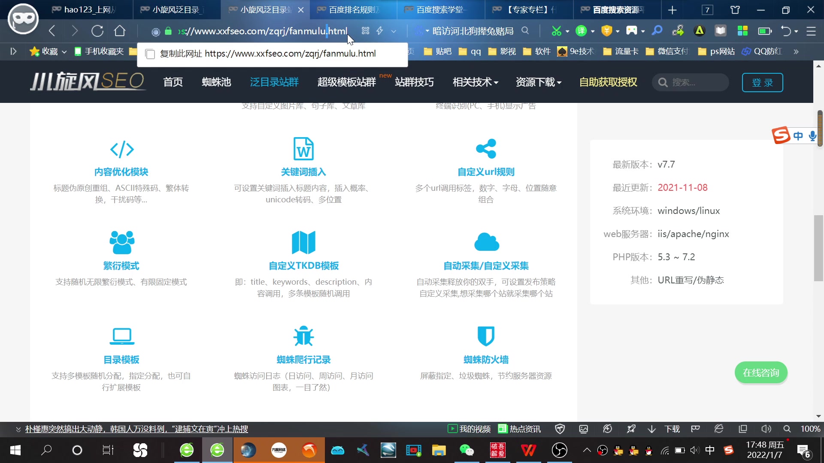Click the 关键词插入 Word document icon
This screenshot has width=824, height=463.
[x=304, y=150]
